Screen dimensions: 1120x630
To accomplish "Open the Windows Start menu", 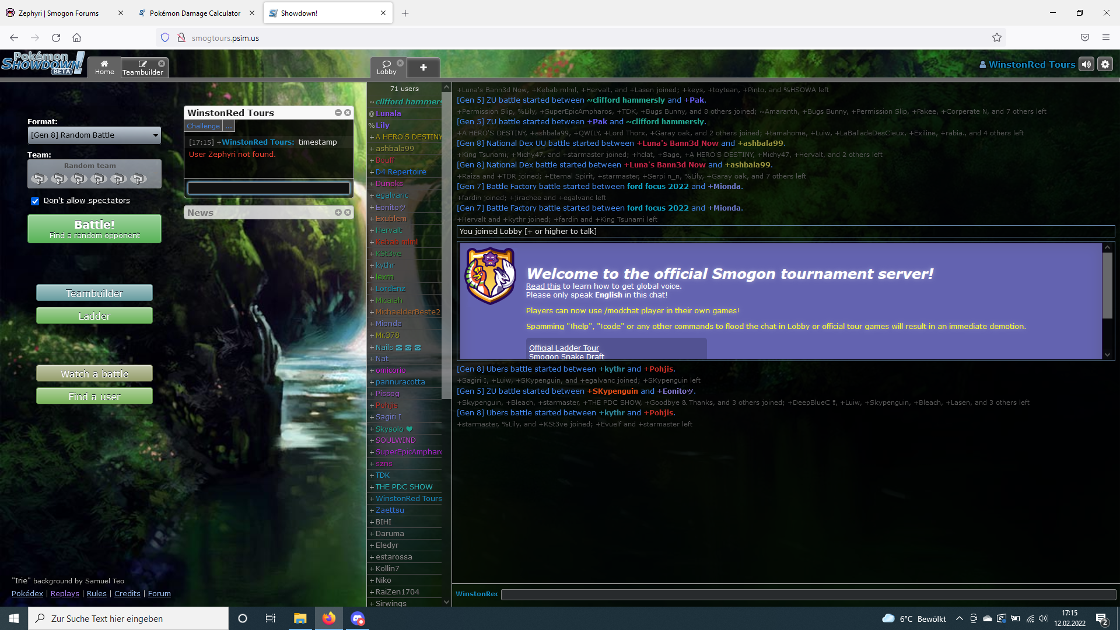I will click(14, 618).
